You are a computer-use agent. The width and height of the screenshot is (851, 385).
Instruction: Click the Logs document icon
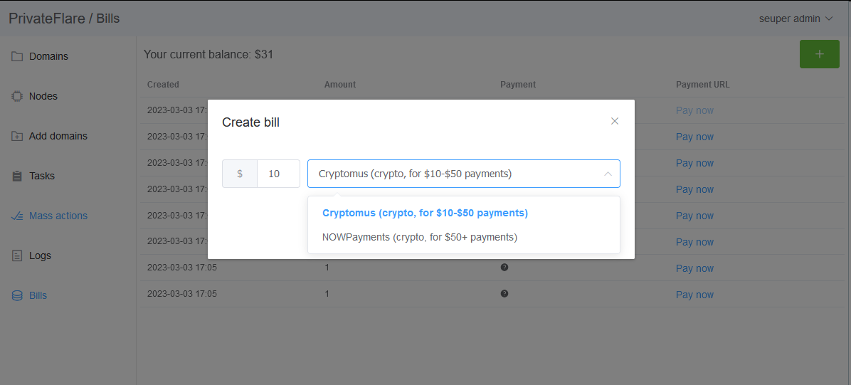(17, 255)
